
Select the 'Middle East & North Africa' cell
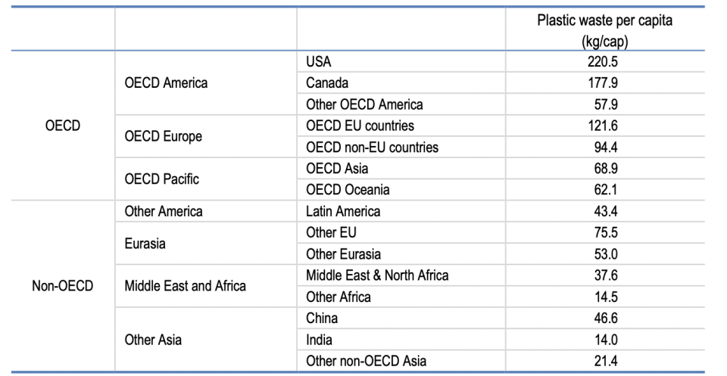point(377,275)
